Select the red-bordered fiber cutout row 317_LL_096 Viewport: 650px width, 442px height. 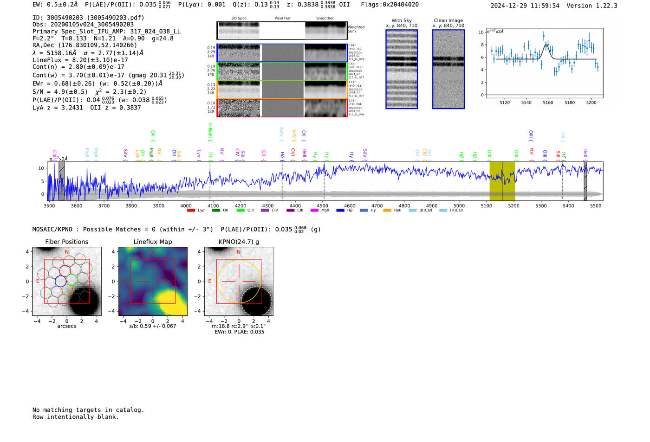pos(282,108)
